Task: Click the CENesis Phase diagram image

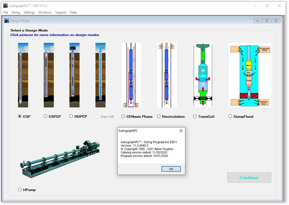Action: pyautogui.click(x=131, y=75)
